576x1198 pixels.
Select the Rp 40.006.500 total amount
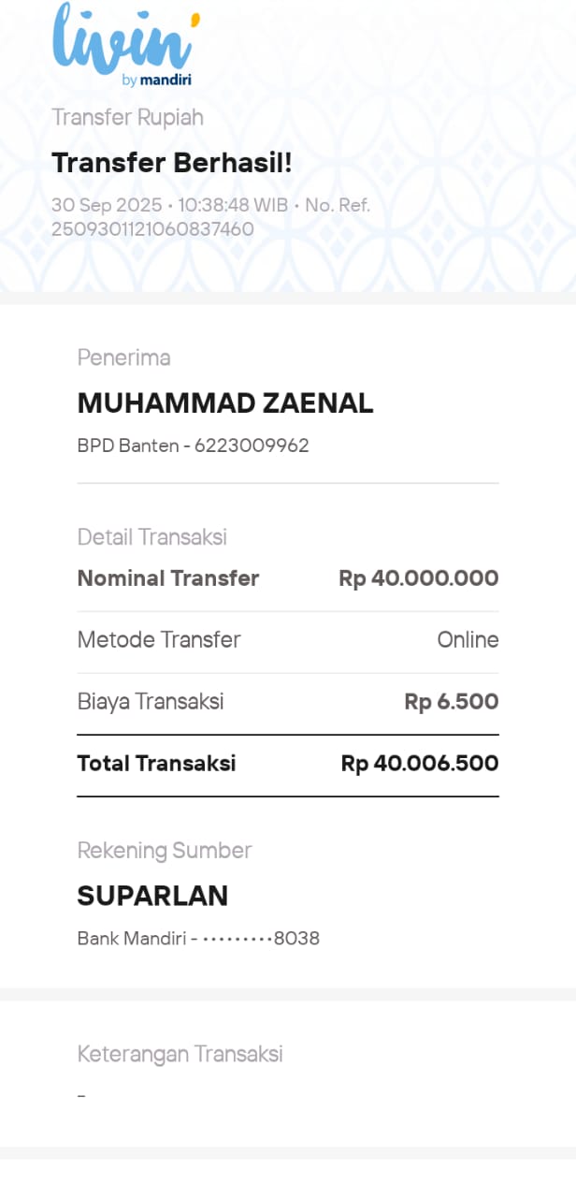419,764
